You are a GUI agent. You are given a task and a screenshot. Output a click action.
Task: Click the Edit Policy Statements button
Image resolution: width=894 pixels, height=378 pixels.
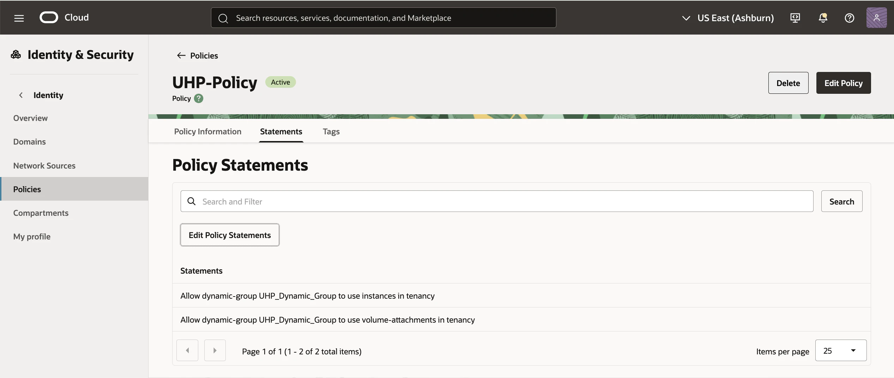230,235
